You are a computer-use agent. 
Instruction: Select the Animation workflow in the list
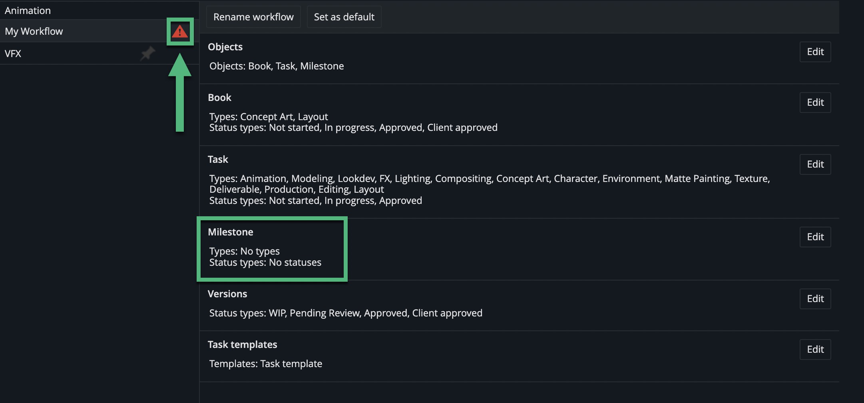click(28, 11)
